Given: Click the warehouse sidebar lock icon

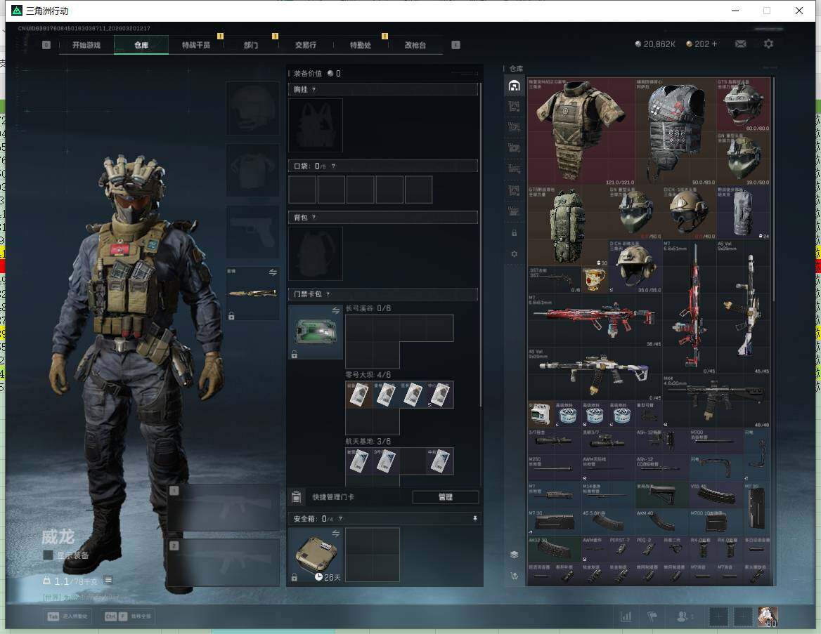Looking at the screenshot, I should tap(514, 233).
